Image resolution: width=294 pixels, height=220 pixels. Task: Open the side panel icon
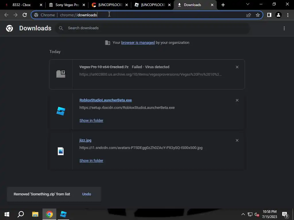coord(269,15)
